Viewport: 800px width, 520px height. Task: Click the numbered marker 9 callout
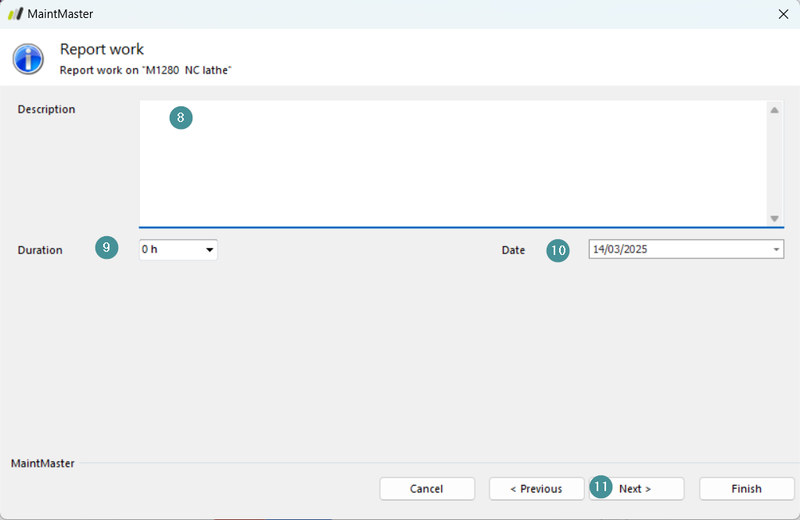106,248
